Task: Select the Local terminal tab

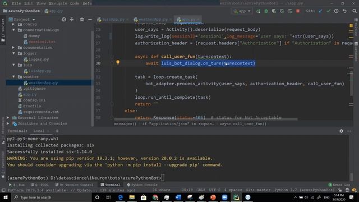Action: pos(39,131)
